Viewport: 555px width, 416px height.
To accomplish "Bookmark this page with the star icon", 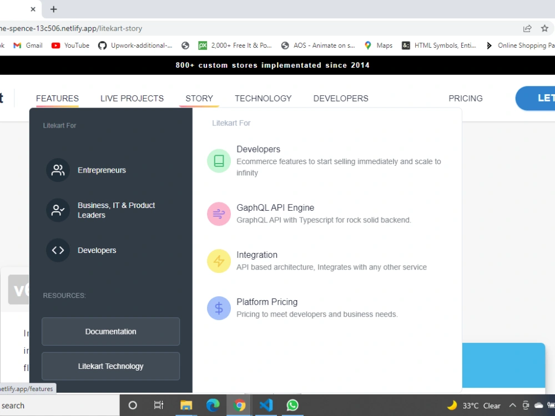I will tap(544, 28).
